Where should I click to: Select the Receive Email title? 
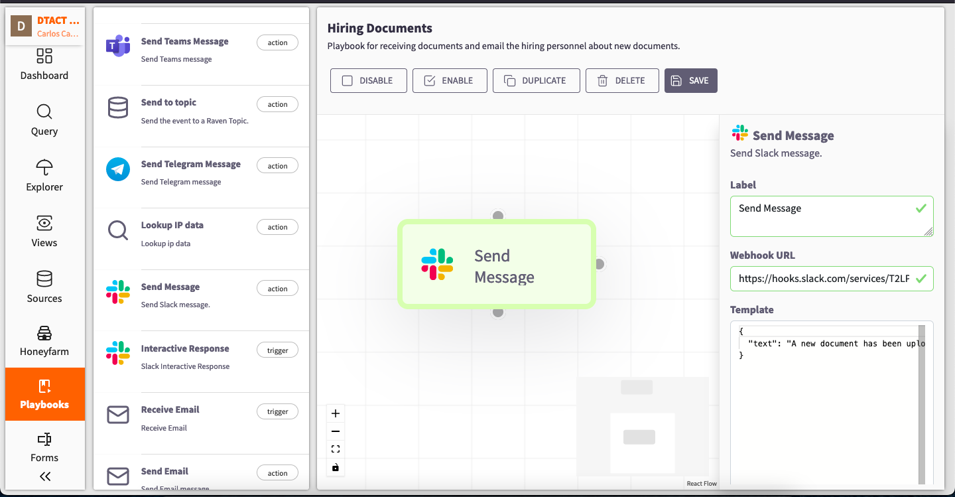pyautogui.click(x=170, y=409)
